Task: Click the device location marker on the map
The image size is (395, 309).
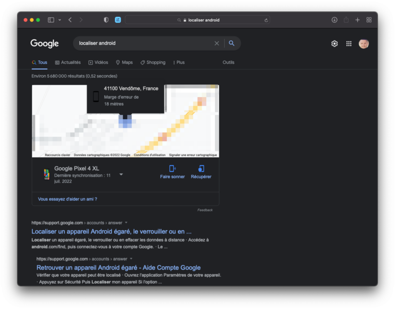Action: point(125,121)
